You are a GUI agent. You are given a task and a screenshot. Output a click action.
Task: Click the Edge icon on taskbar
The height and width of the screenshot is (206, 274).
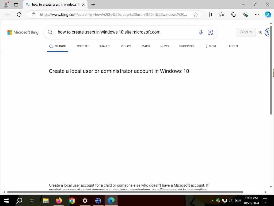pos(111,201)
